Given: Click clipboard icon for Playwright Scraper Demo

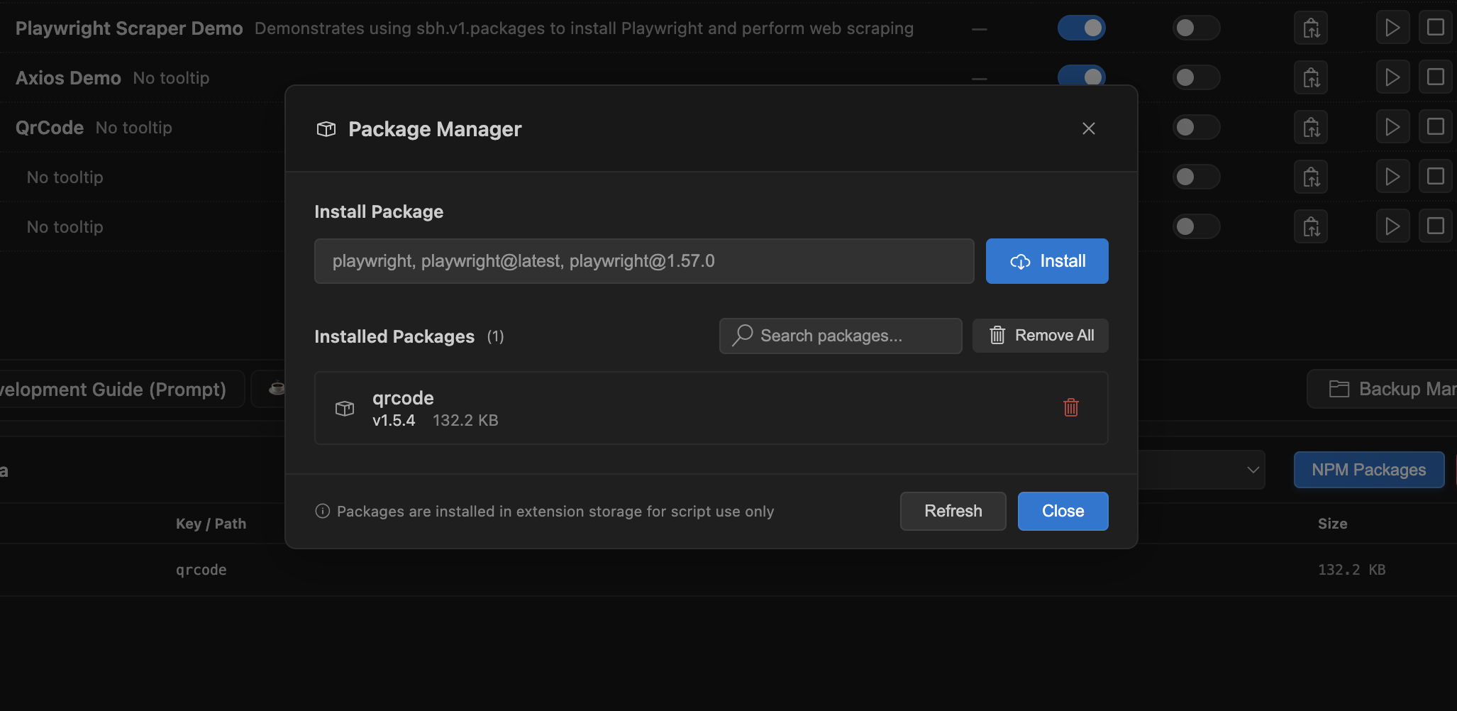Looking at the screenshot, I should (1311, 28).
